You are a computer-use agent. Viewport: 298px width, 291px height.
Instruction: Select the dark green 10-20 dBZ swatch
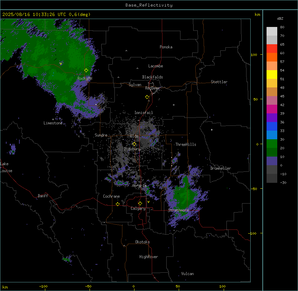(x=272, y=152)
